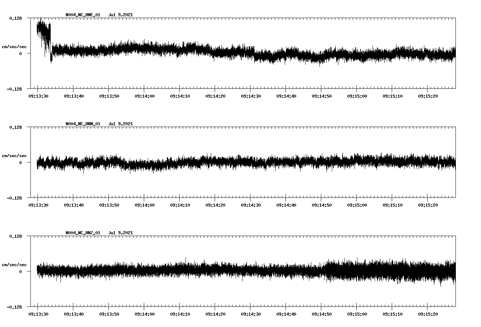481x327 pixels.
Task: Click the 09:14:50 time label under the HNZ plot
Action: click(322, 314)
